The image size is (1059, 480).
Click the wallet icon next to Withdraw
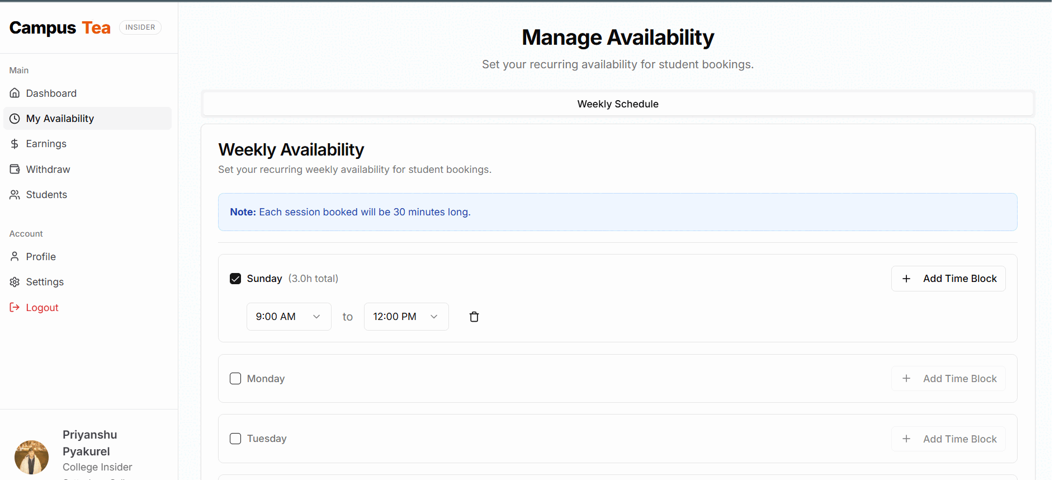tap(15, 169)
